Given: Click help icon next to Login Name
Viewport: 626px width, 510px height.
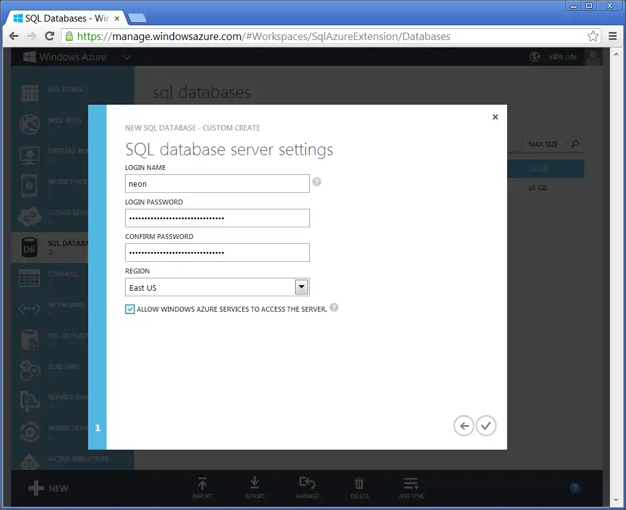Looking at the screenshot, I should (317, 182).
